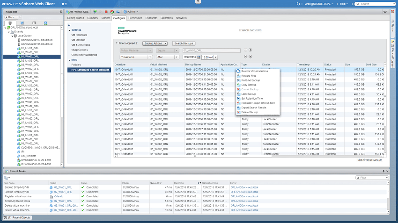The width and height of the screenshot is (398, 223).
Task: Click the Recent Tasks filter field
Action: click(372, 178)
